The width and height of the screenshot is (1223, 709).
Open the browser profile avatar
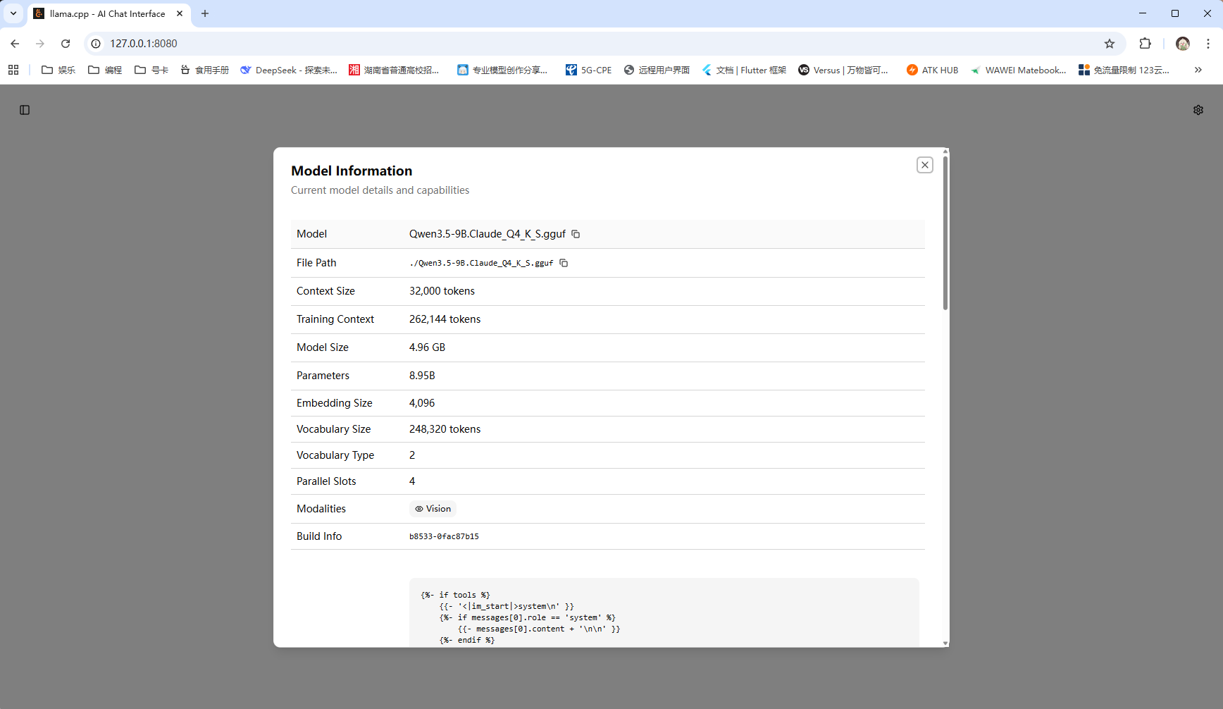pyautogui.click(x=1182, y=44)
